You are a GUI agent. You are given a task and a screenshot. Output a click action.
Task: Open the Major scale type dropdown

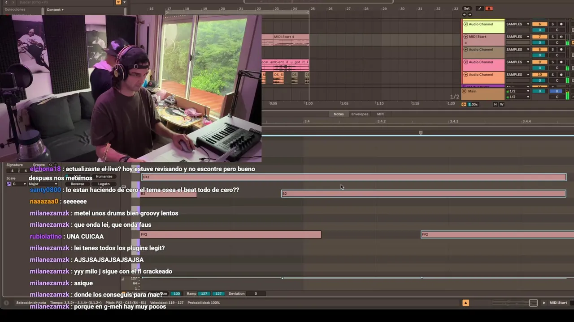point(43,184)
